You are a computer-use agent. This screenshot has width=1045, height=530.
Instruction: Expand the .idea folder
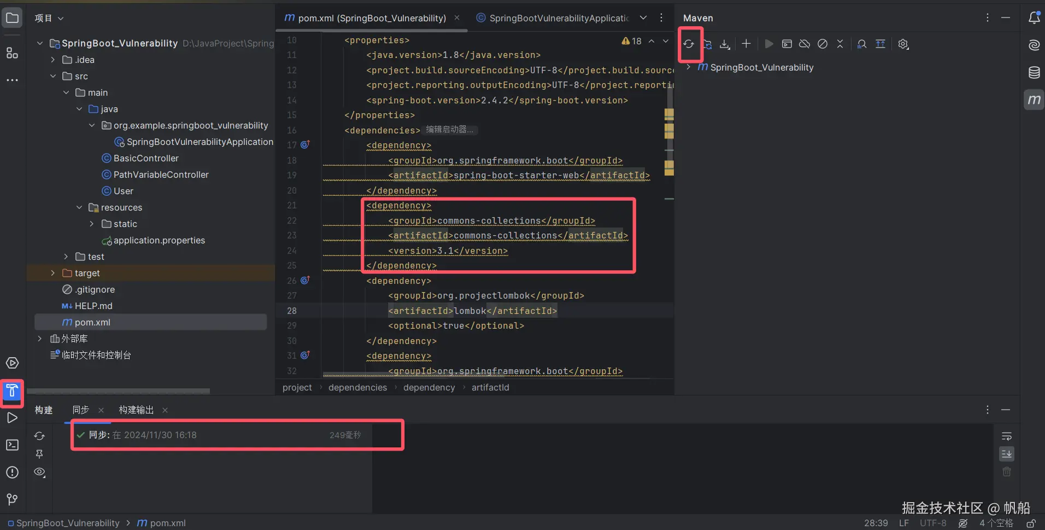53,60
